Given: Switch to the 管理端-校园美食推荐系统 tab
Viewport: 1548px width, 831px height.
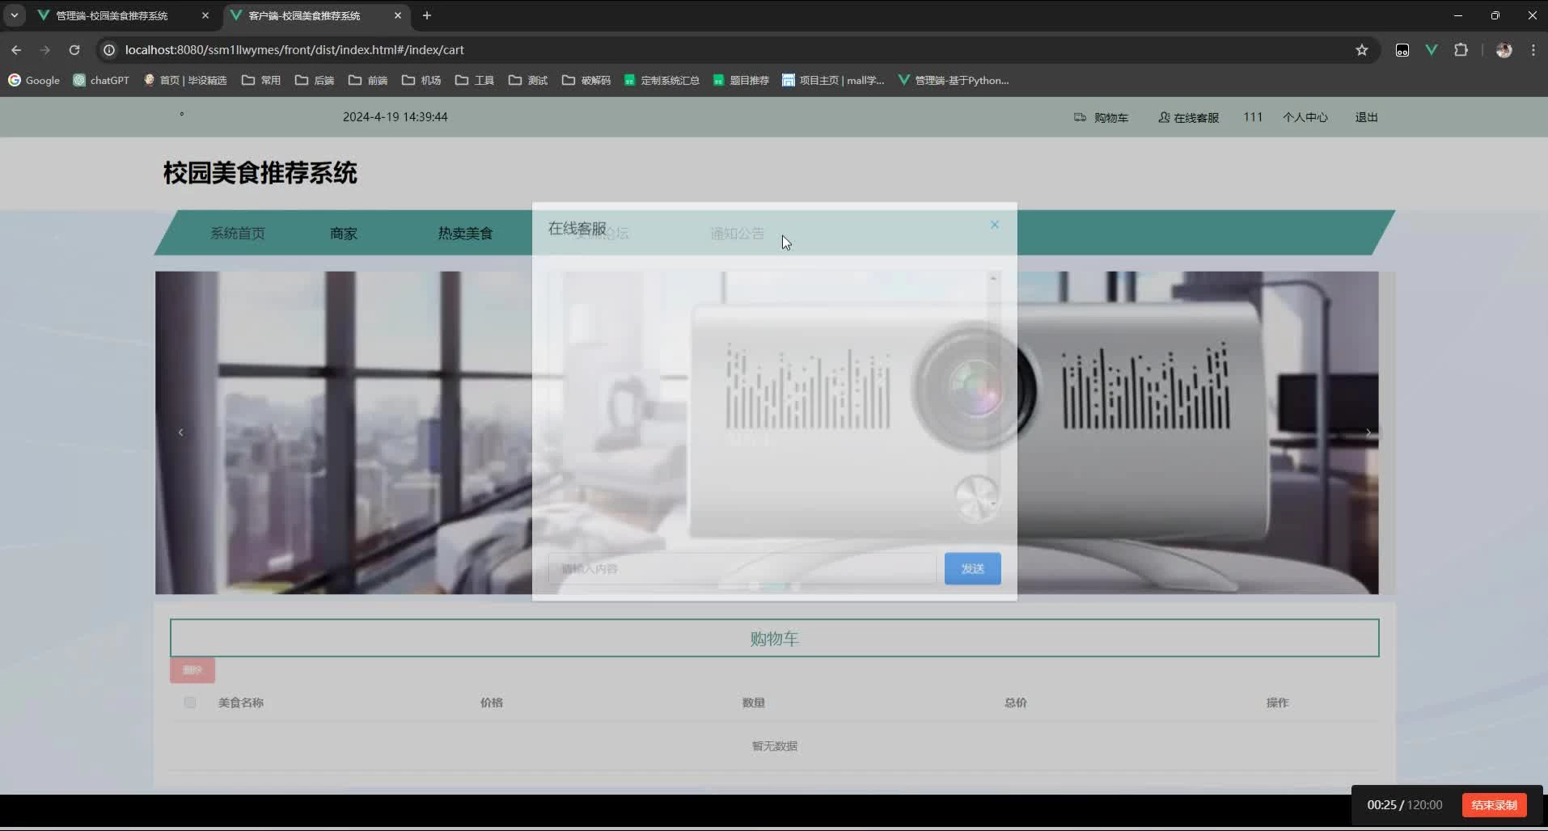Looking at the screenshot, I should click(112, 15).
